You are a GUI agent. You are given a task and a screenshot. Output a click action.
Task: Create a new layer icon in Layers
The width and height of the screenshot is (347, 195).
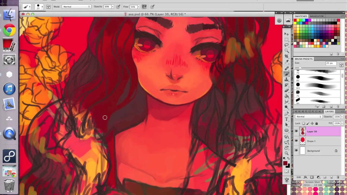331,177
